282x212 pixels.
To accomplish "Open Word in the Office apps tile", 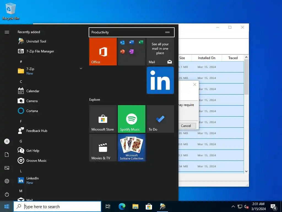I will [131, 43].
